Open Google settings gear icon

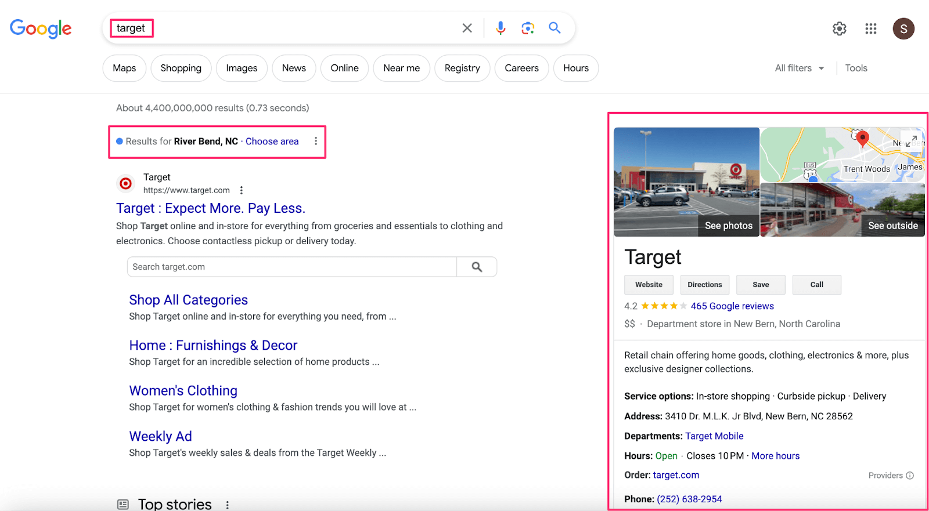pos(839,28)
